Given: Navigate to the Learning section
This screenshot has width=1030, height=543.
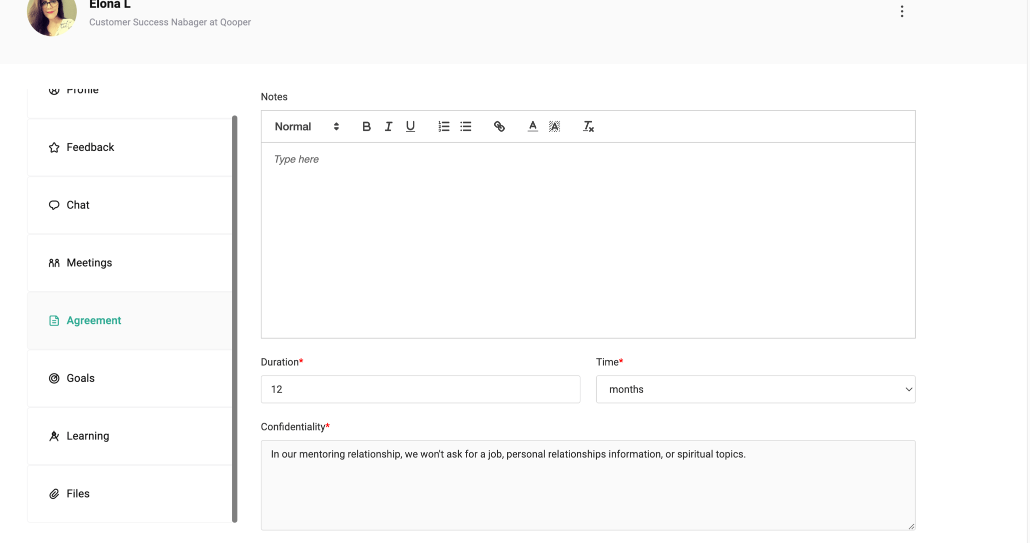Looking at the screenshot, I should 87,435.
